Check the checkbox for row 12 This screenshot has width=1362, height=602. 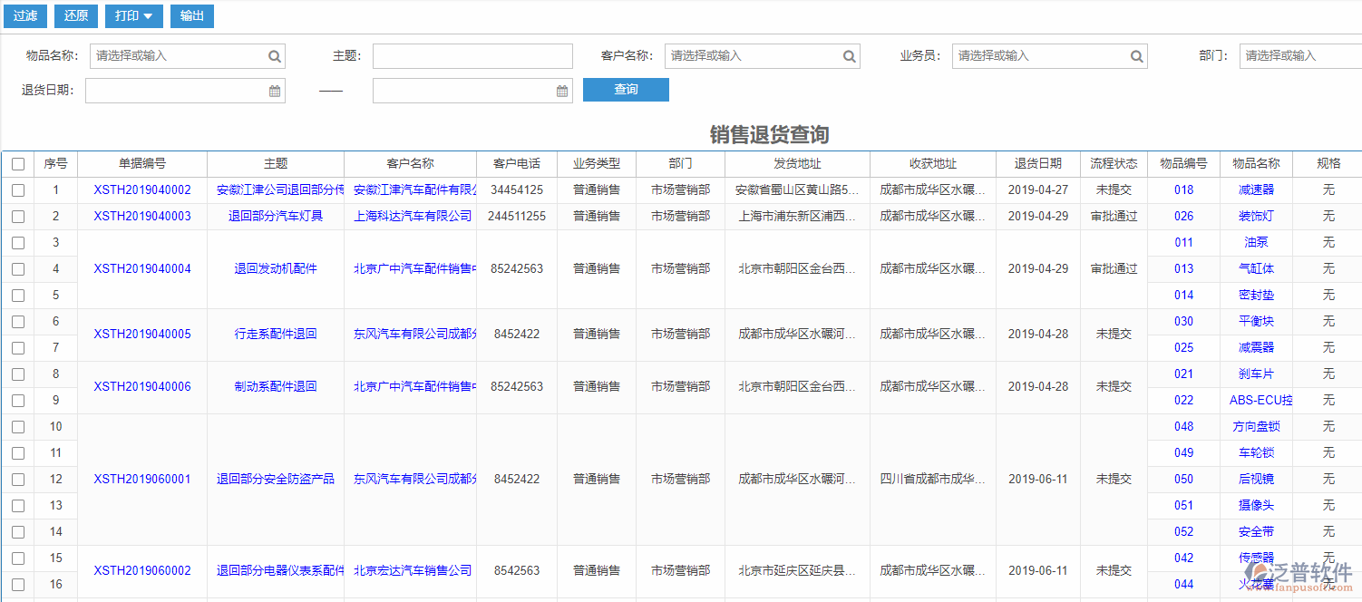[18, 479]
